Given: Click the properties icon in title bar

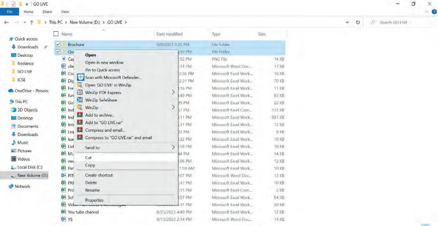Looking at the screenshot, I should coord(13,4).
